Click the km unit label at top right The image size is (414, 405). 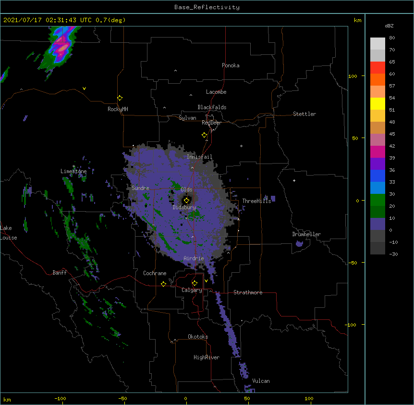pos(357,20)
